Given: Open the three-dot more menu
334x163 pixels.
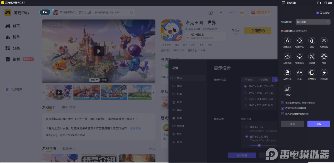Looking at the screenshot, I should pyautogui.click(x=232, y=13).
